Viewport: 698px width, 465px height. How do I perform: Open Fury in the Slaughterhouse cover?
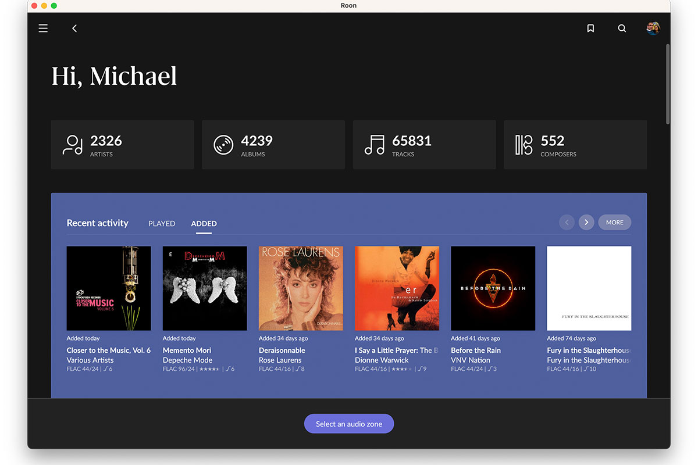tap(589, 288)
